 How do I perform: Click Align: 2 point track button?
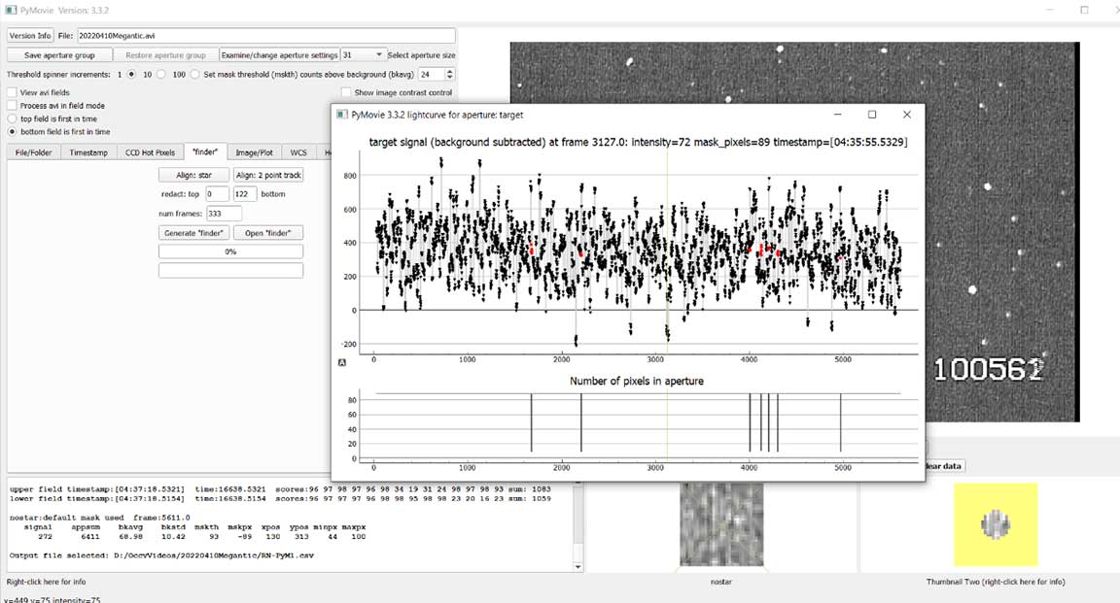point(268,175)
